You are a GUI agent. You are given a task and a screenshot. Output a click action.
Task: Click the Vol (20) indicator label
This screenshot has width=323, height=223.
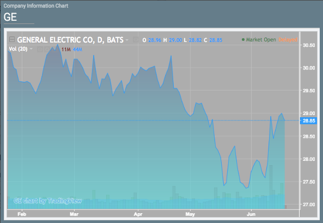click(18, 49)
